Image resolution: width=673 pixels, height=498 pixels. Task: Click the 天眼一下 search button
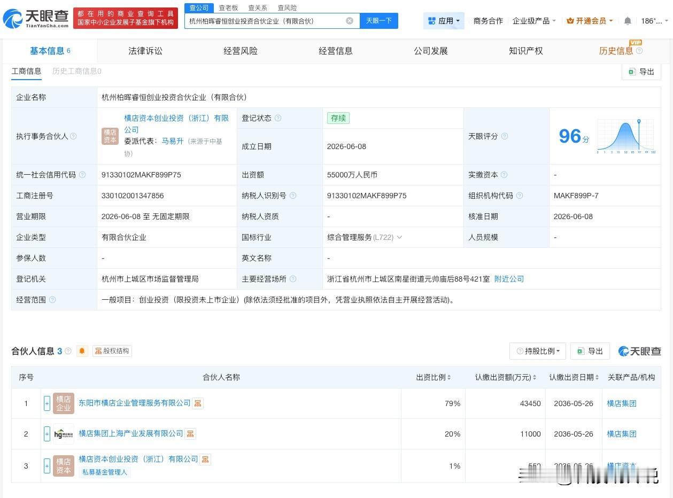pyautogui.click(x=379, y=21)
